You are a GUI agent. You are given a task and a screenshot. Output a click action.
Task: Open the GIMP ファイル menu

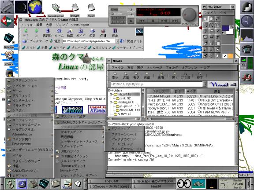click(210, 13)
